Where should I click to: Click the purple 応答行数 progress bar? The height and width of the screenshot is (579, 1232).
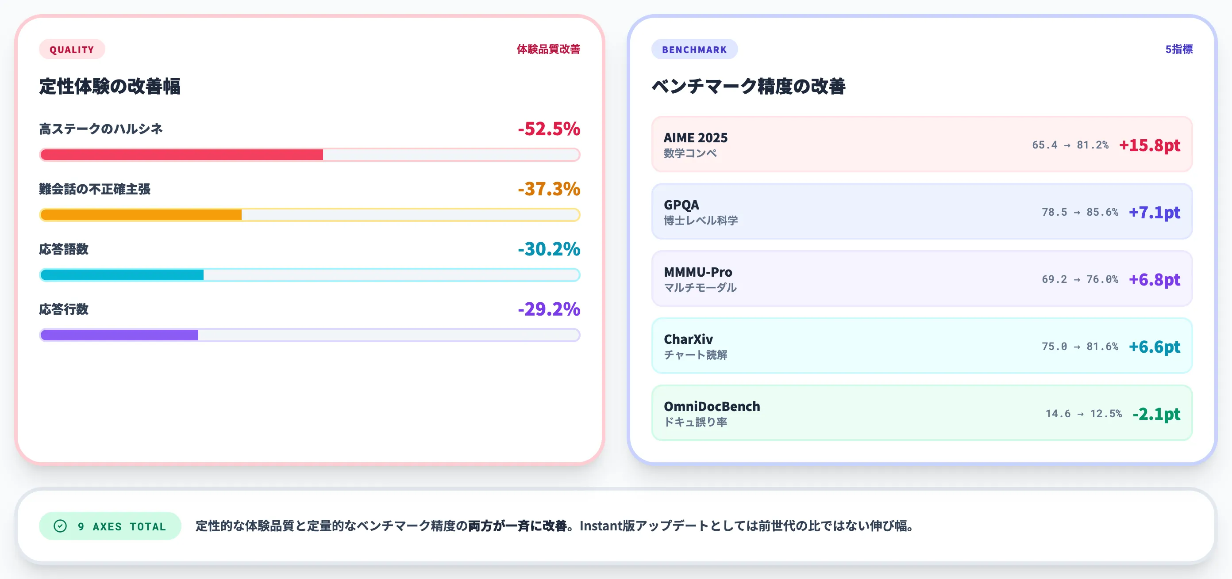tap(309, 335)
